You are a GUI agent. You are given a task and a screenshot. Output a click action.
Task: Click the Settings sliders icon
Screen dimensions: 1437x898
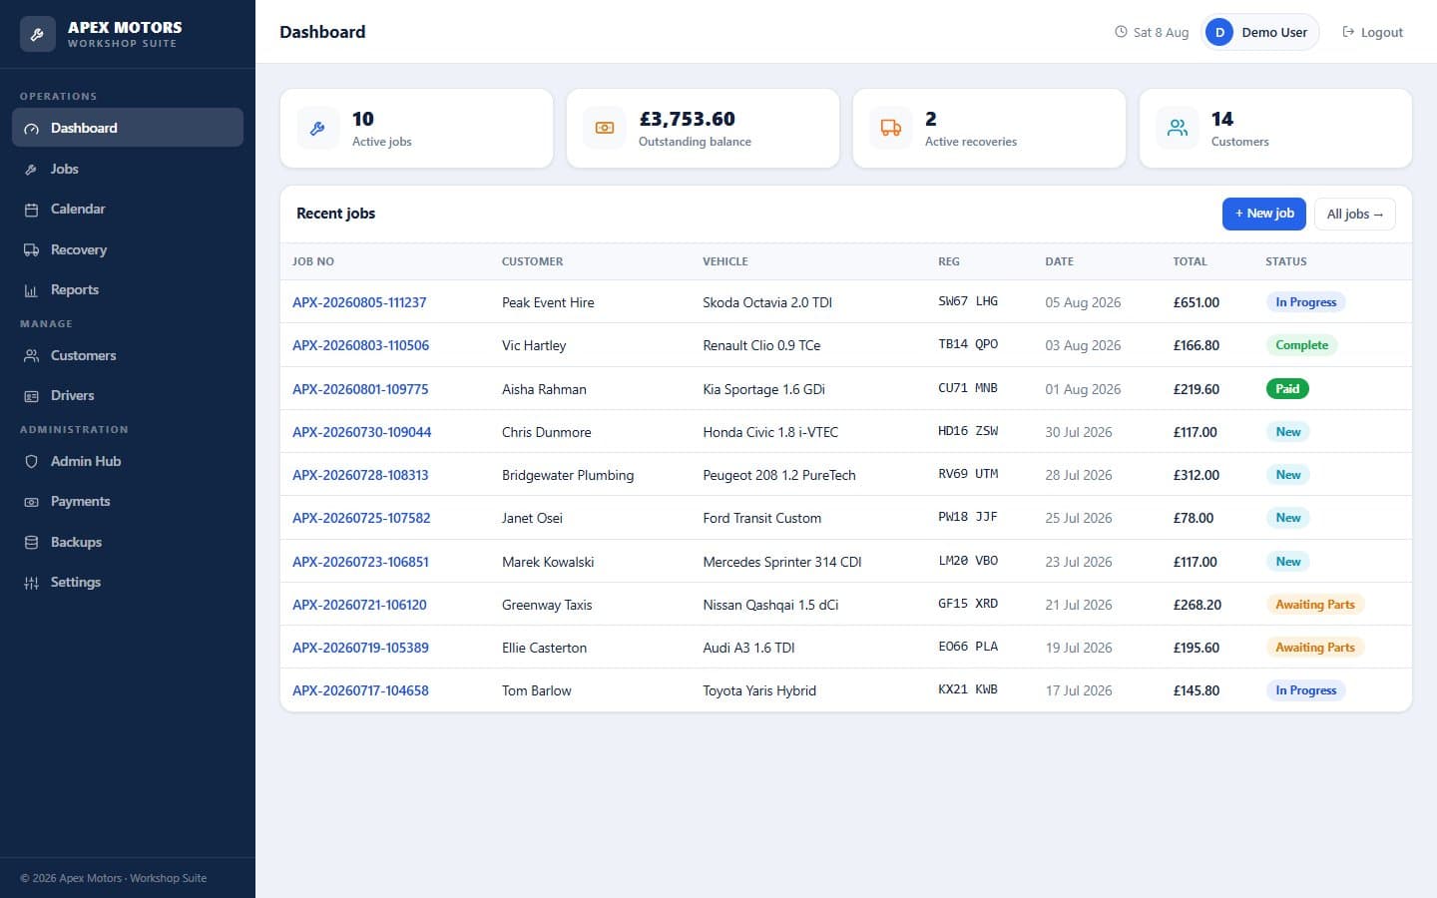31,583
